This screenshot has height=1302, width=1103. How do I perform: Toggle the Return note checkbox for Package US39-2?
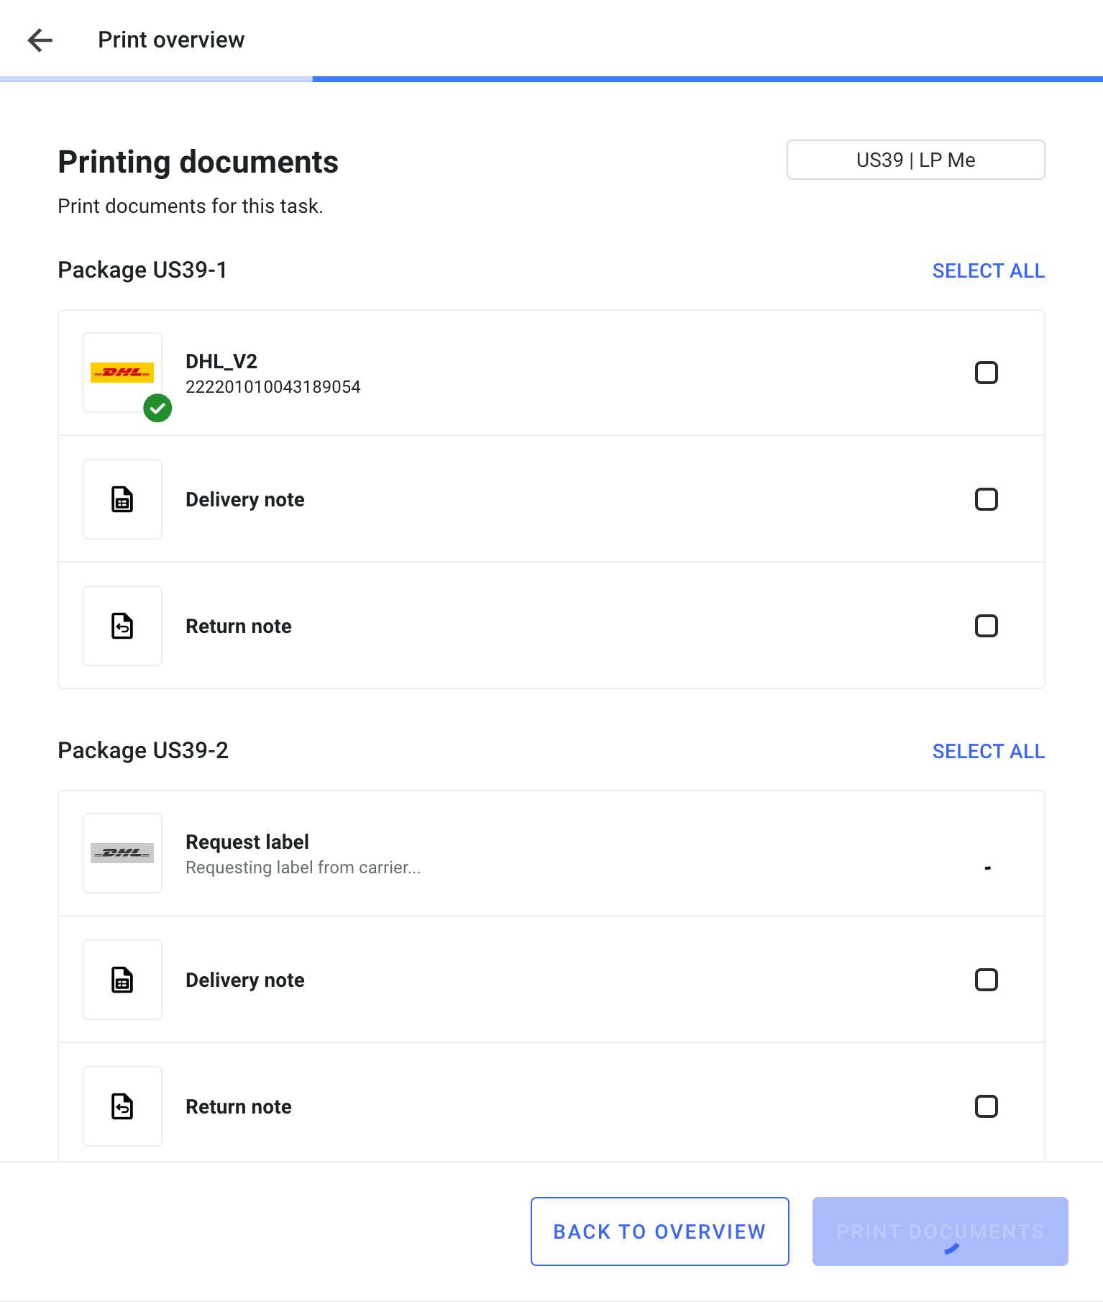coord(986,1106)
